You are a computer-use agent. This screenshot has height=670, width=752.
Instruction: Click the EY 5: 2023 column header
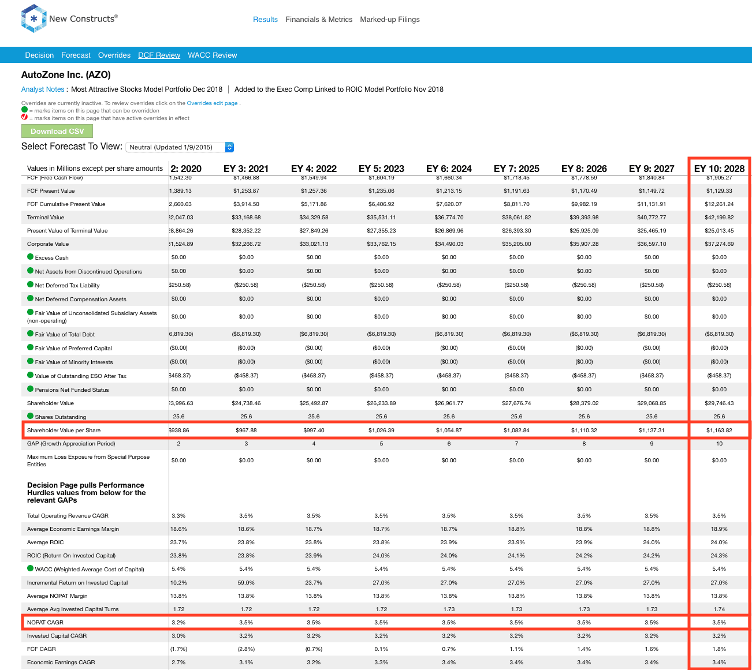pos(381,169)
